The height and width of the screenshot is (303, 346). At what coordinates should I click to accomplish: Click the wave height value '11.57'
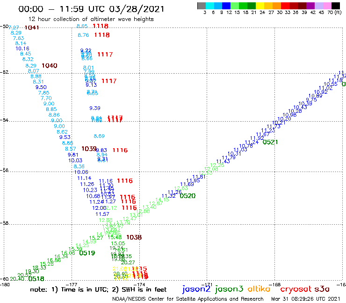(x=102, y=214)
